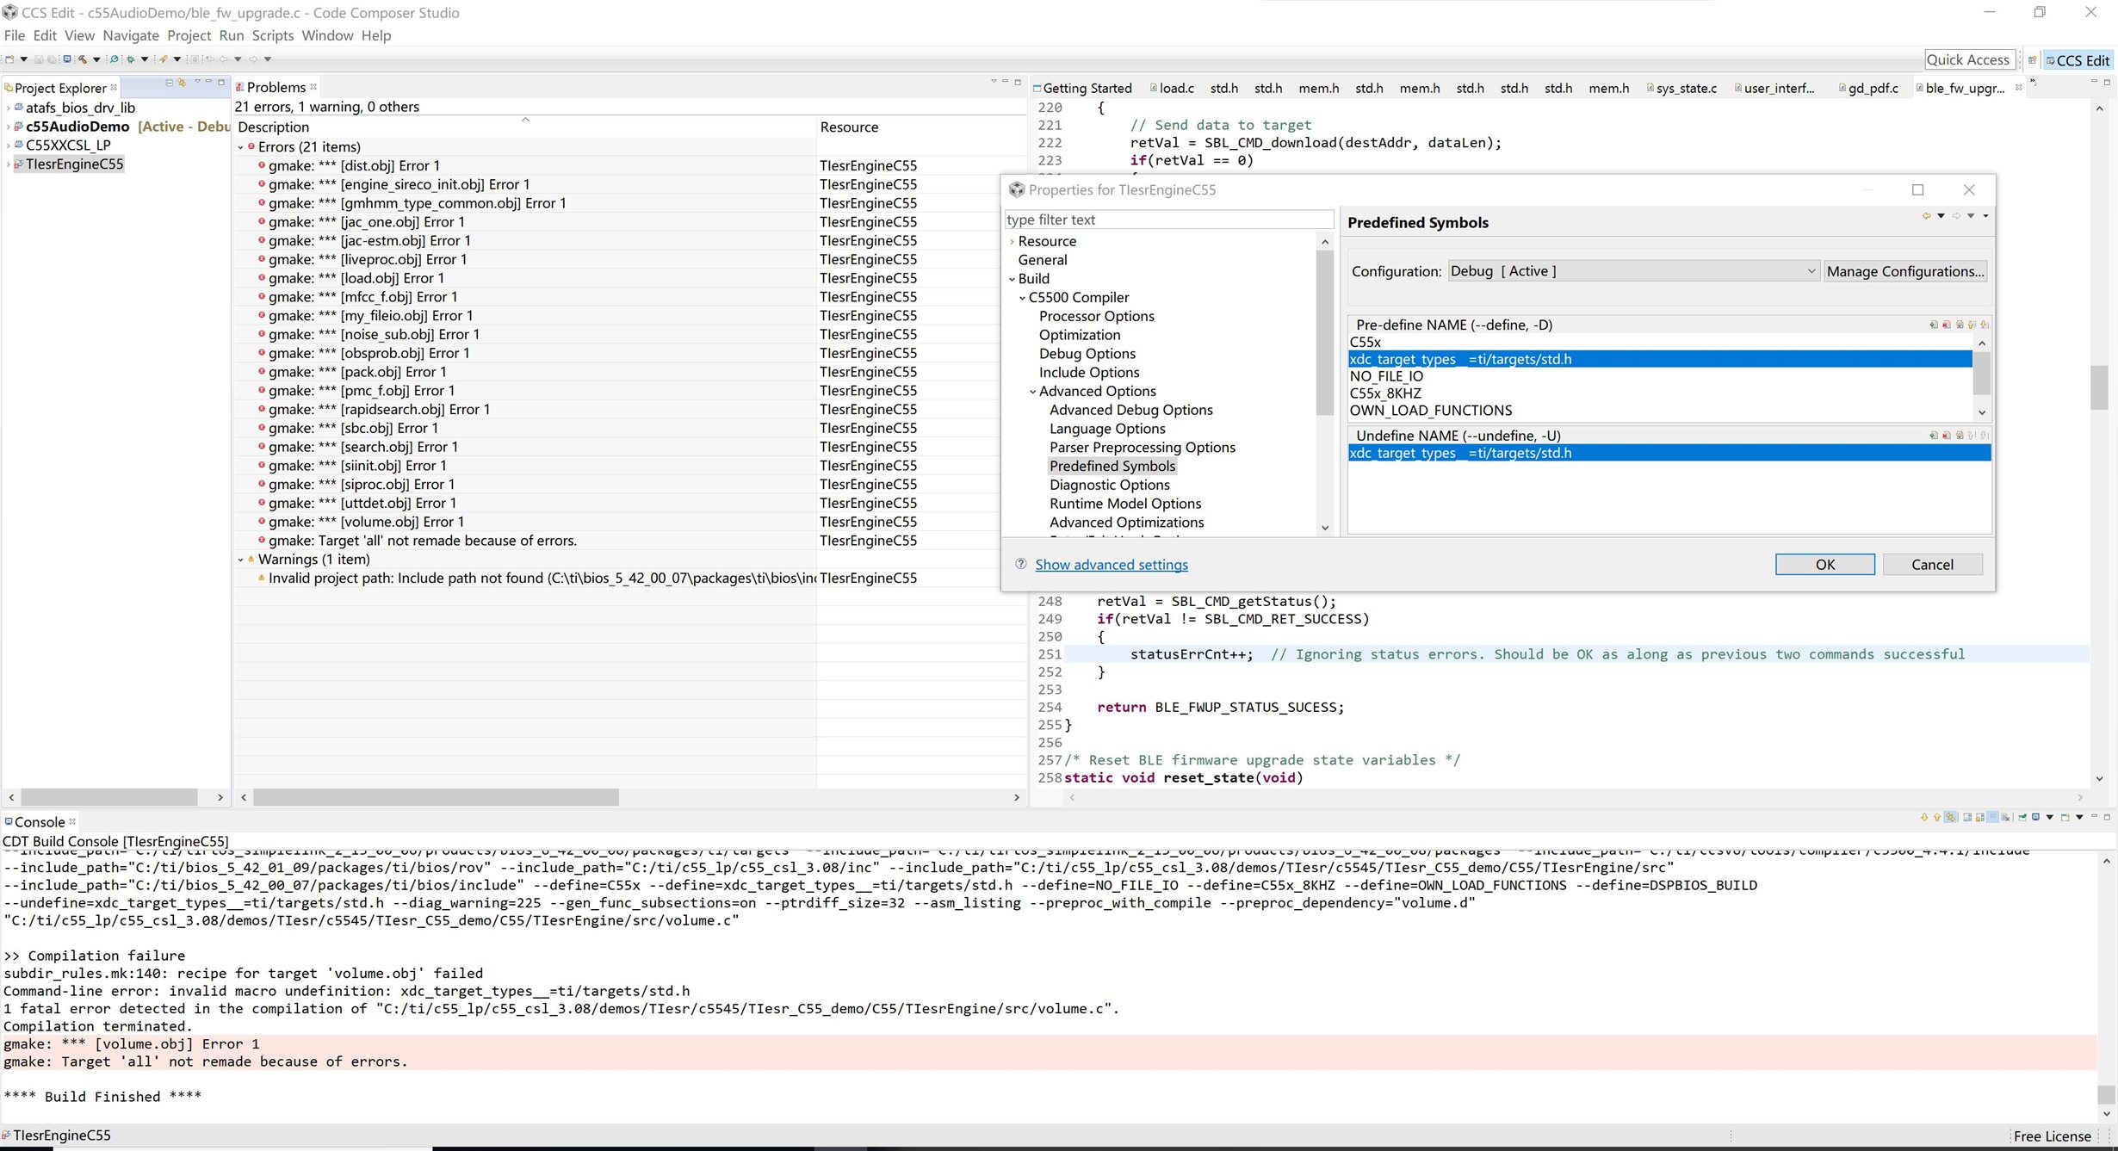Image resolution: width=2118 pixels, height=1151 pixels.
Task: Edit the selected Pre-define NAME entry icon
Action: coord(1960,325)
